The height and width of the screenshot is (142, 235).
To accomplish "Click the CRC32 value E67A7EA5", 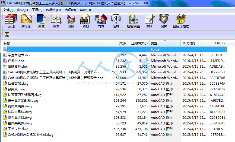I will pyautogui.click(x=217, y=123).
